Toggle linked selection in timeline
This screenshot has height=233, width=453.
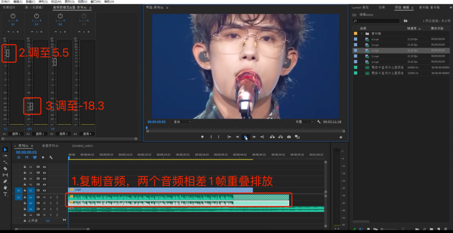(x=35, y=158)
